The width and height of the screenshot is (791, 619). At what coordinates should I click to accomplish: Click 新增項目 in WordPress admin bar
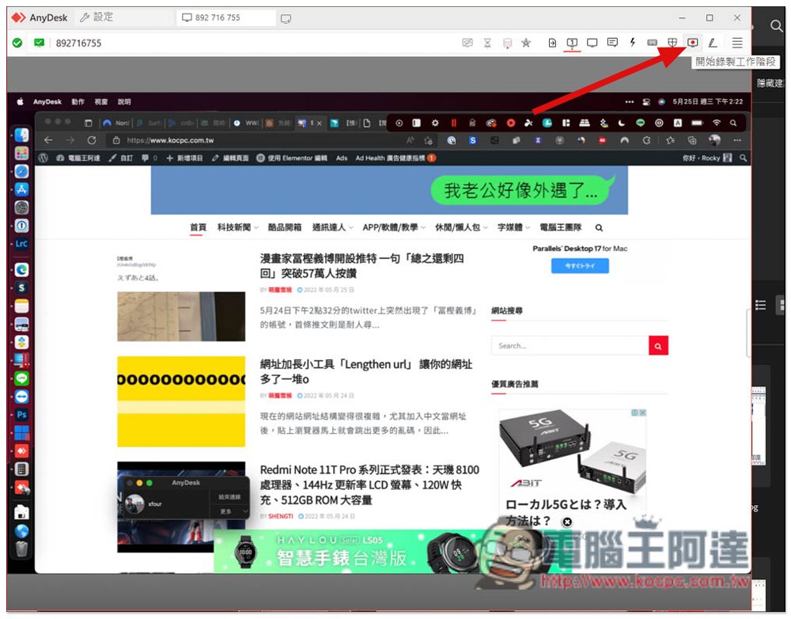[x=184, y=158]
